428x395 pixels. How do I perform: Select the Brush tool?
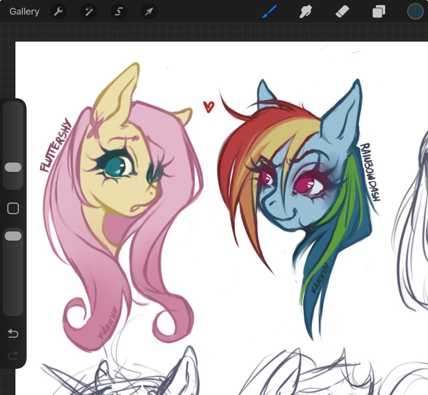pos(269,12)
